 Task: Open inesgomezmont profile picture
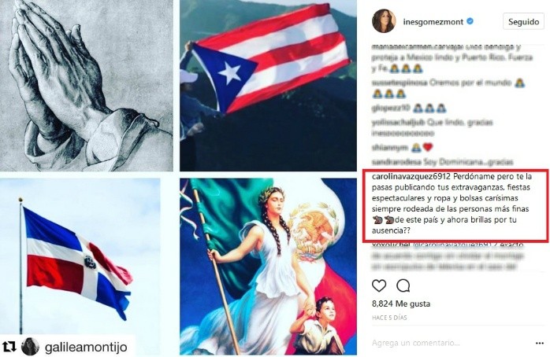pyautogui.click(x=384, y=21)
